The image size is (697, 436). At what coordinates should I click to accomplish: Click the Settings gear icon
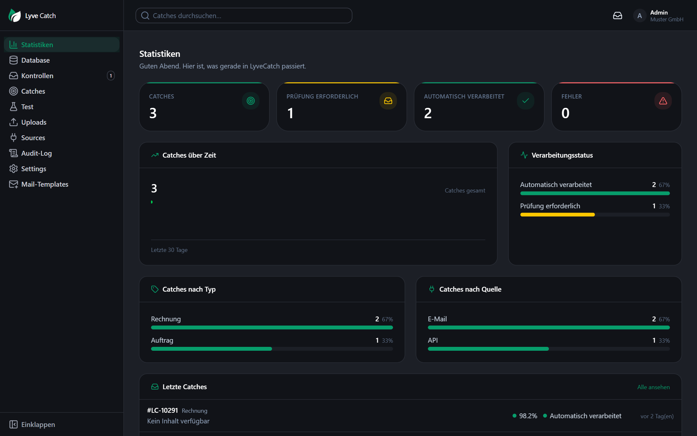pos(14,169)
